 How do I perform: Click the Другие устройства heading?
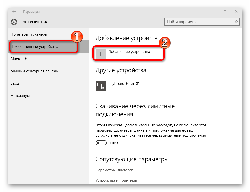[121, 70]
